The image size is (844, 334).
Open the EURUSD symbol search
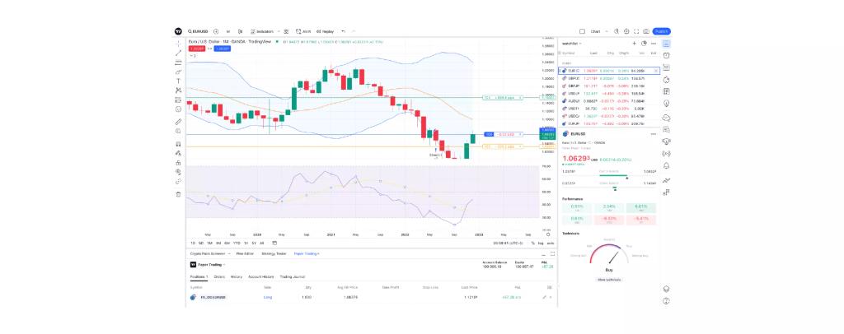pyautogui.click(x=198, y=32)
